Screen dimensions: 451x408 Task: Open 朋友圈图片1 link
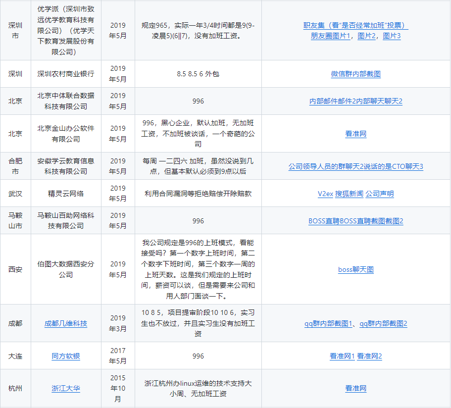pos(331,36)
